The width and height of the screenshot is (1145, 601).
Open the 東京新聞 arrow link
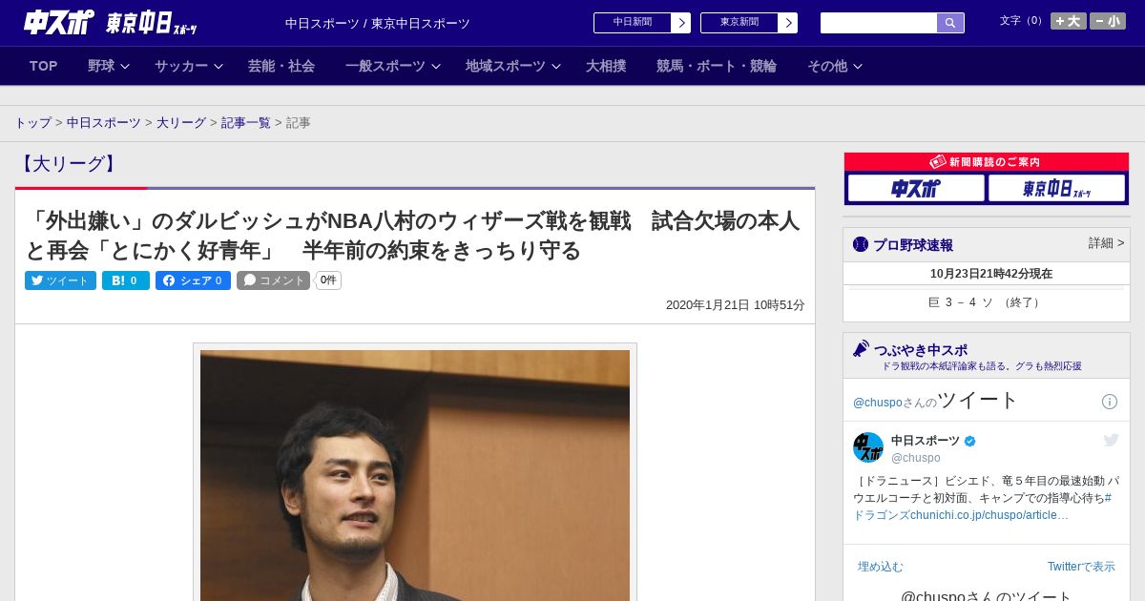click(x=748, y=23)
